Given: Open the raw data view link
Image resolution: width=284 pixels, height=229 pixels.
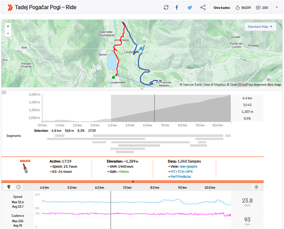Looking at the screenshot, I should point(182,167).
